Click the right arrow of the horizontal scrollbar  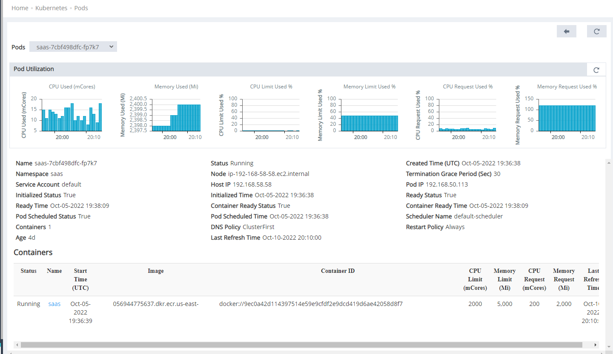pos(596,345)
